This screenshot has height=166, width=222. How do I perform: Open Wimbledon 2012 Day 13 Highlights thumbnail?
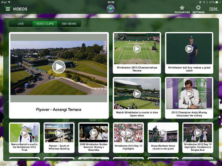click(x=197, y=137)
